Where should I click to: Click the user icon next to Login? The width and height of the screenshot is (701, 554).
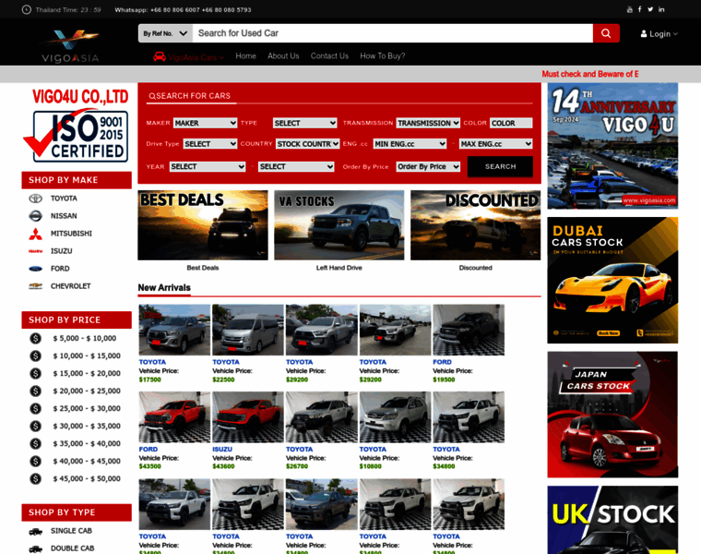click(644, 33)
